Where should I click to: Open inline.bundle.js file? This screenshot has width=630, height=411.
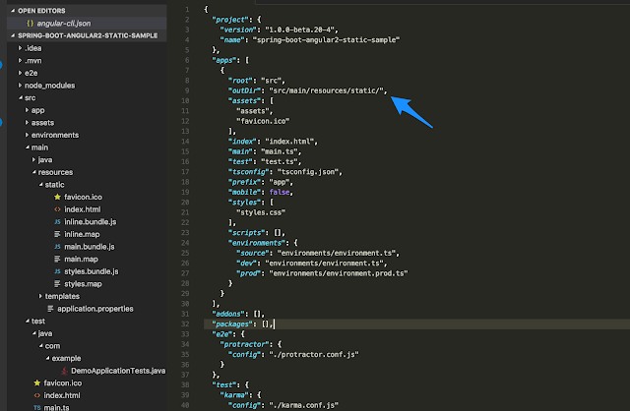click(x=90, y=222)
